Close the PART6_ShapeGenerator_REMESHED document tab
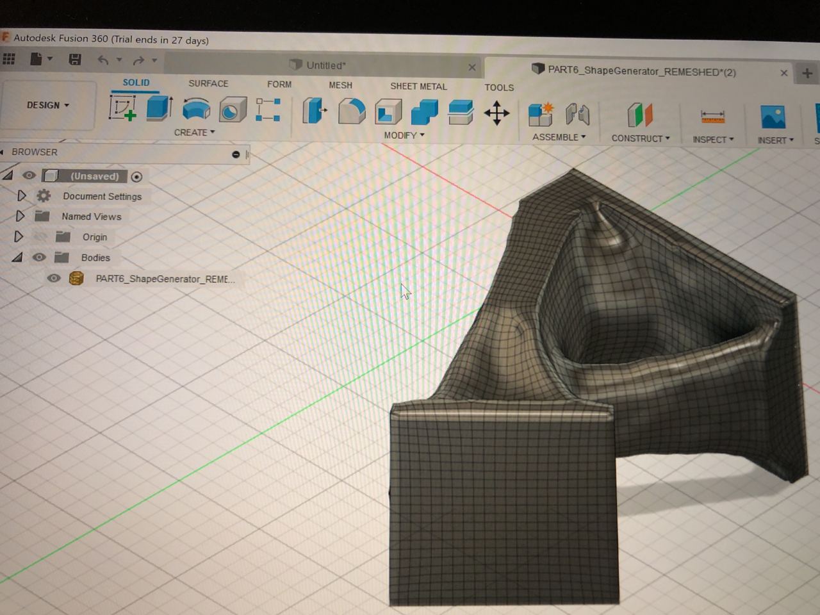820x615 pixels. pos(783,73)
